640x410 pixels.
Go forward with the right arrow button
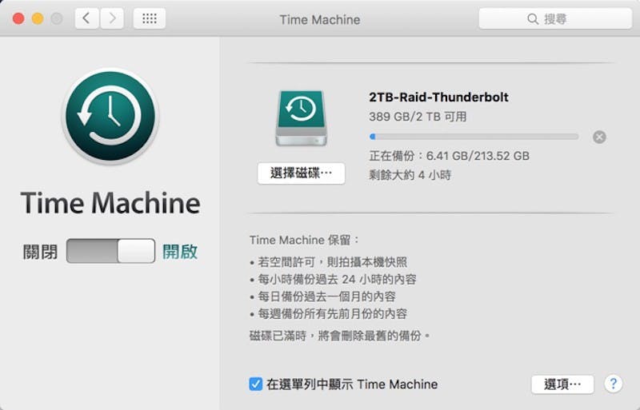click(112, 18)
